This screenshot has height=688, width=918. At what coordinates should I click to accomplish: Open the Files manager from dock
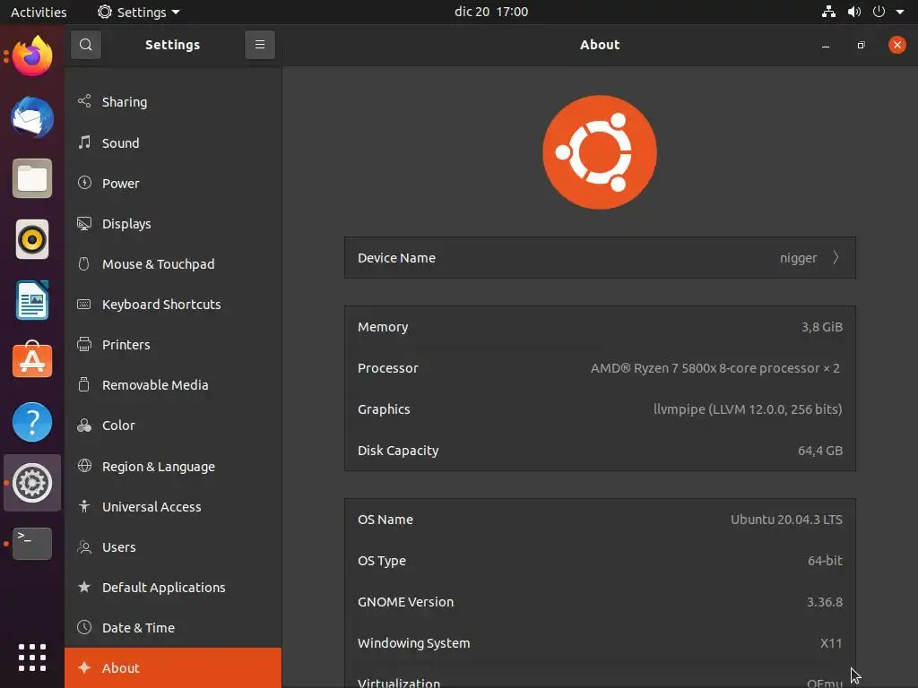[32, 178]
